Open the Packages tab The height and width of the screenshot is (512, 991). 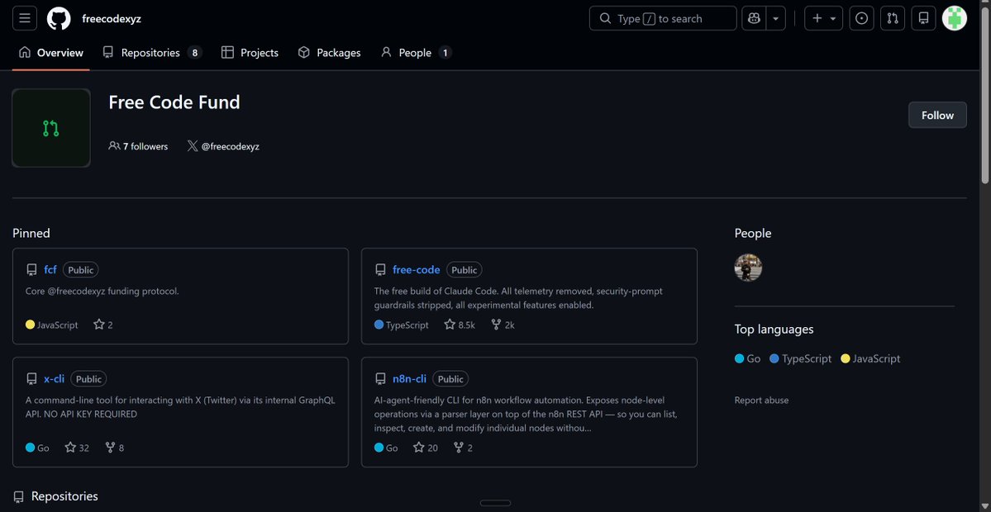click(329, 53)
